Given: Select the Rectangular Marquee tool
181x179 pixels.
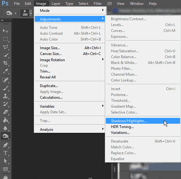Looking at the screenshot, I should tap(5, 39).
